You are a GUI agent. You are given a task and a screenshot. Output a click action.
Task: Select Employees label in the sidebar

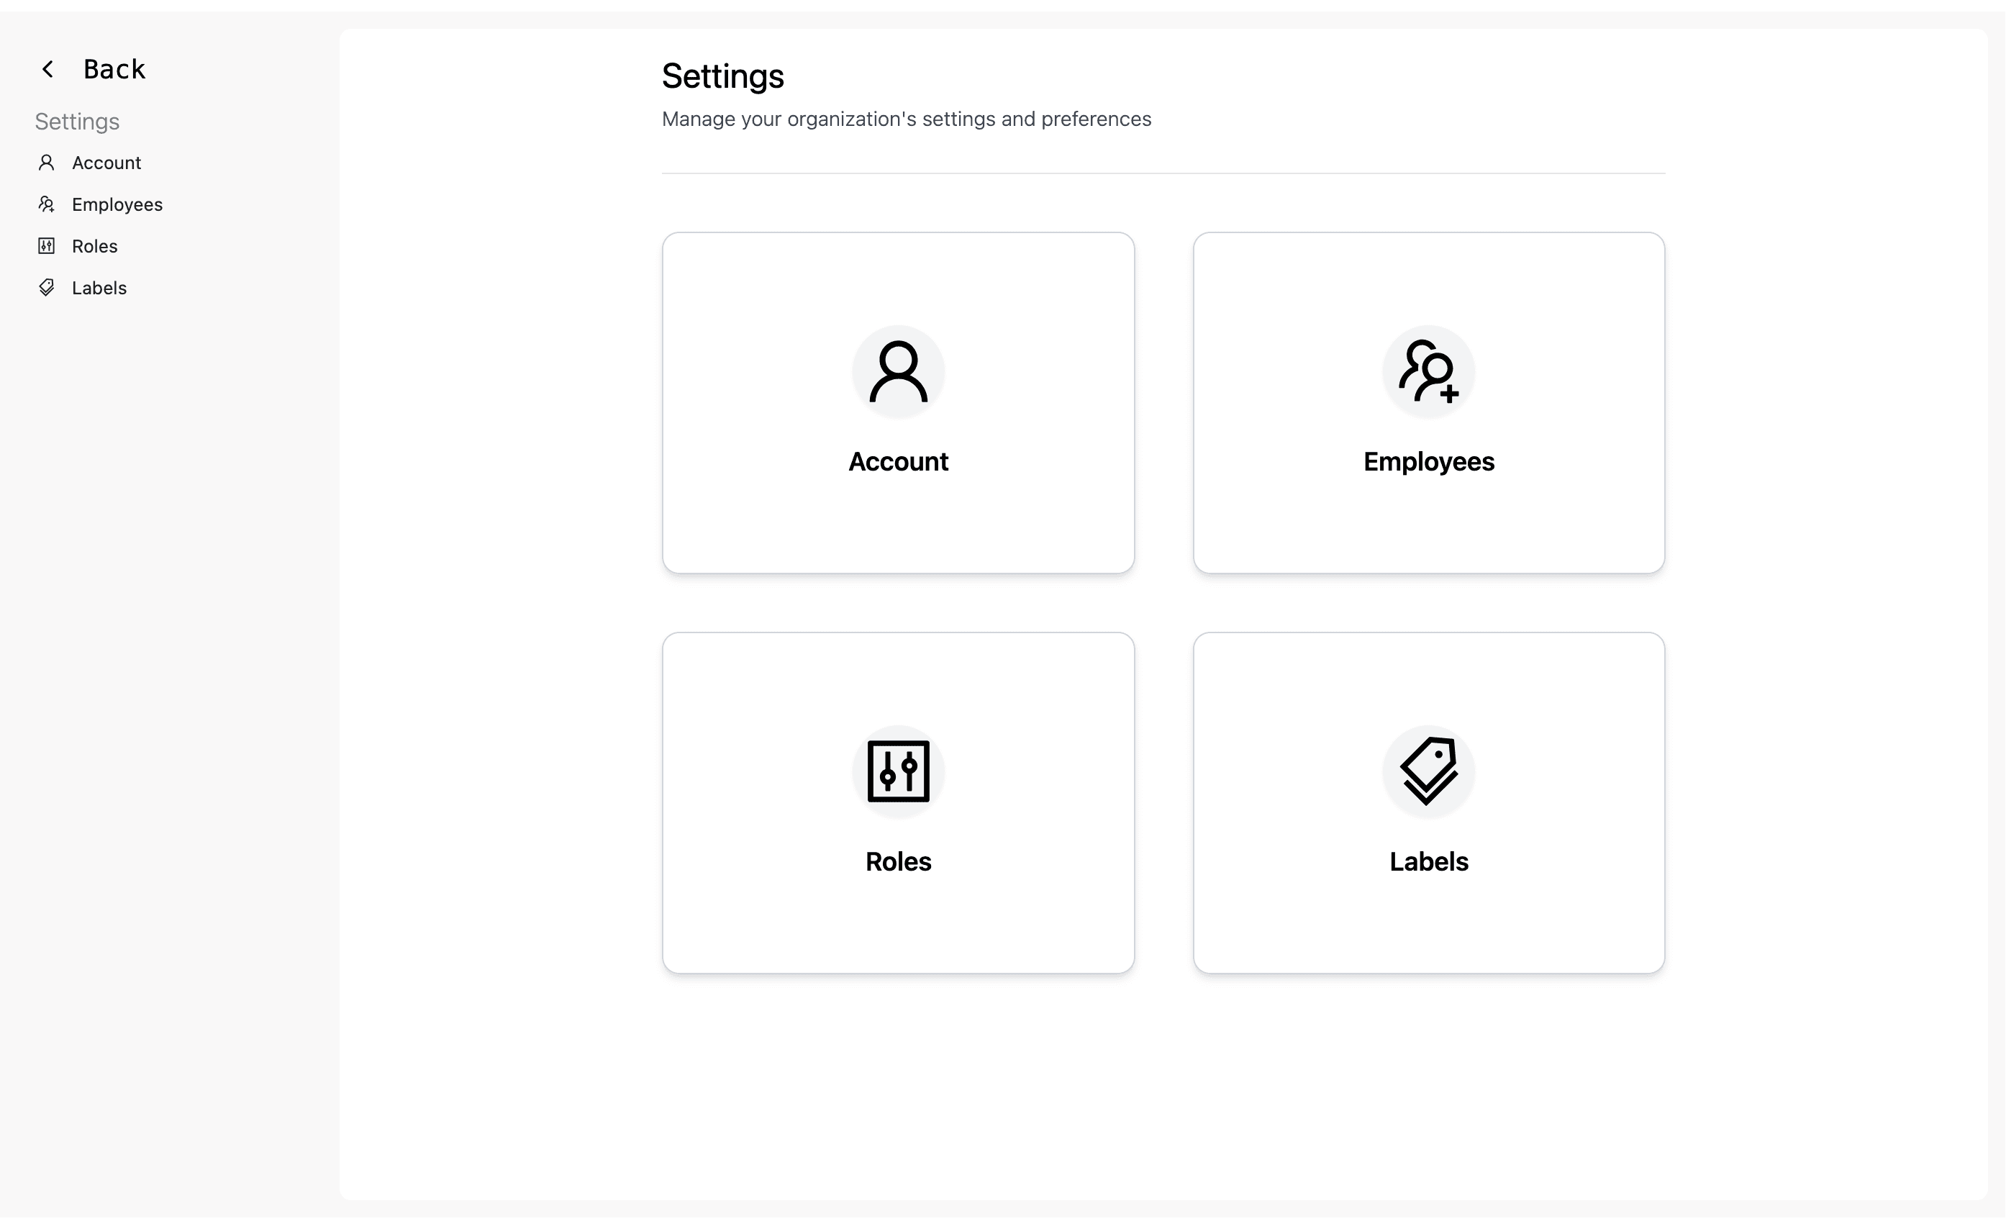click(117, 205)
